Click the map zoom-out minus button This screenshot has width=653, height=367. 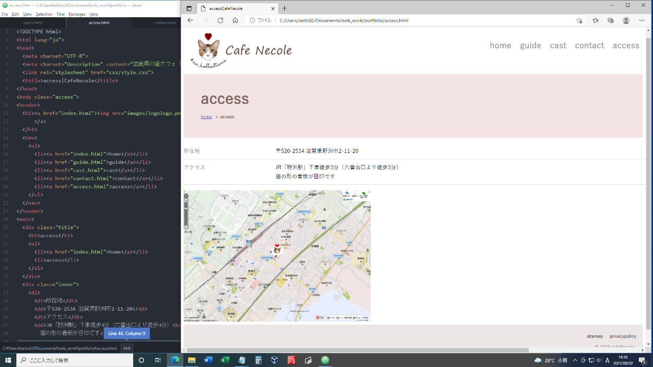pos(186,227)
